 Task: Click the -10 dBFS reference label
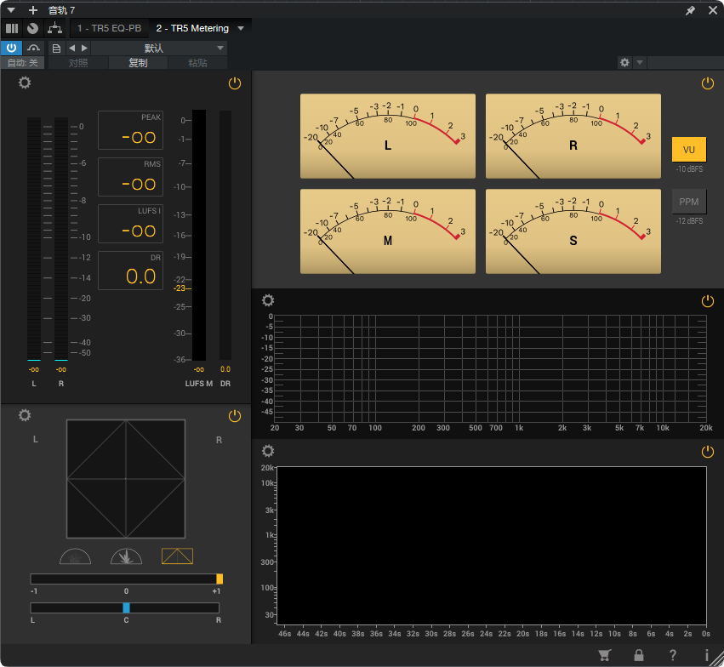point(689,169)
